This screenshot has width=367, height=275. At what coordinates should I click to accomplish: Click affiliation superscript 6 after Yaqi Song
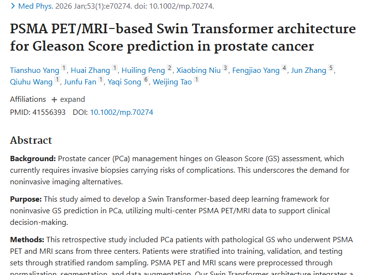(146, 80)
